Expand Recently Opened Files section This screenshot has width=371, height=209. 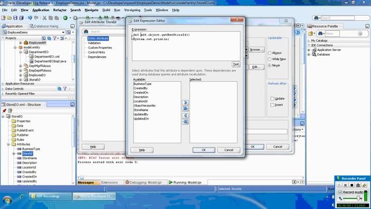click(x=3, y=94)
